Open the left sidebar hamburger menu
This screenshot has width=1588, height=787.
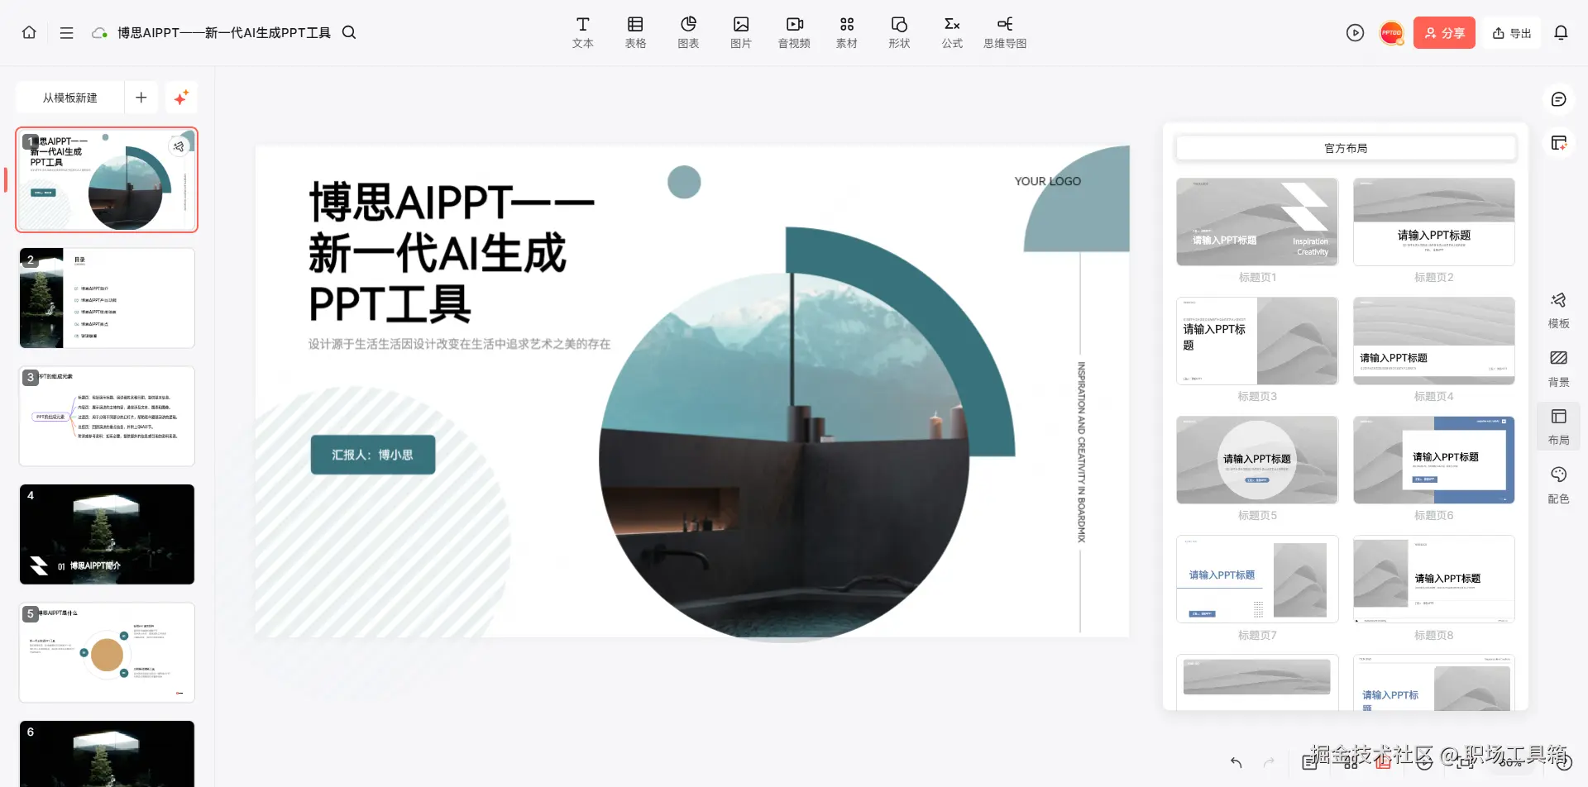coord(66,32)
